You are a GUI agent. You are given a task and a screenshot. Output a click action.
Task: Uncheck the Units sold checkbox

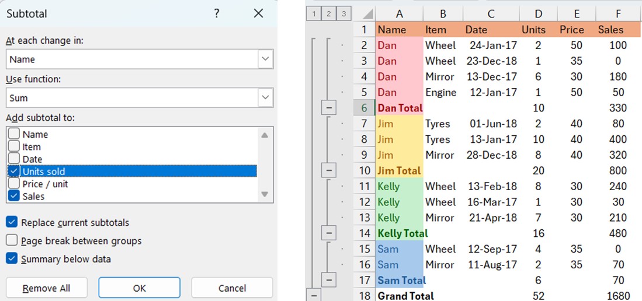point(14,171)
